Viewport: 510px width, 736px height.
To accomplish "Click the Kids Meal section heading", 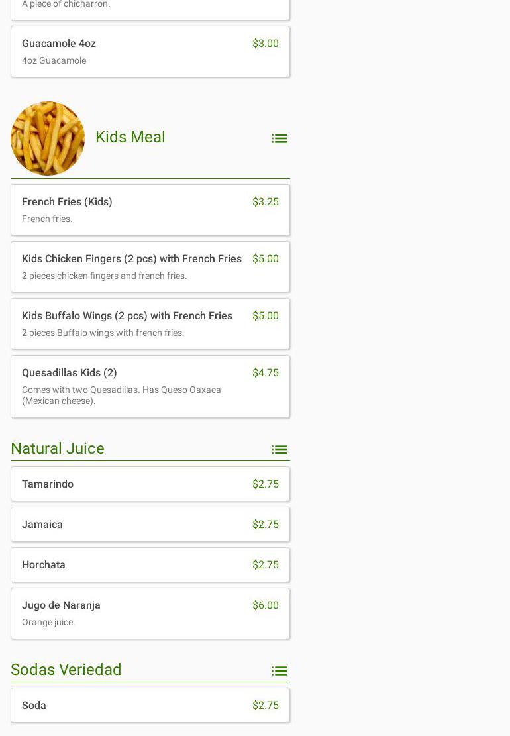I will pos(130,137).
